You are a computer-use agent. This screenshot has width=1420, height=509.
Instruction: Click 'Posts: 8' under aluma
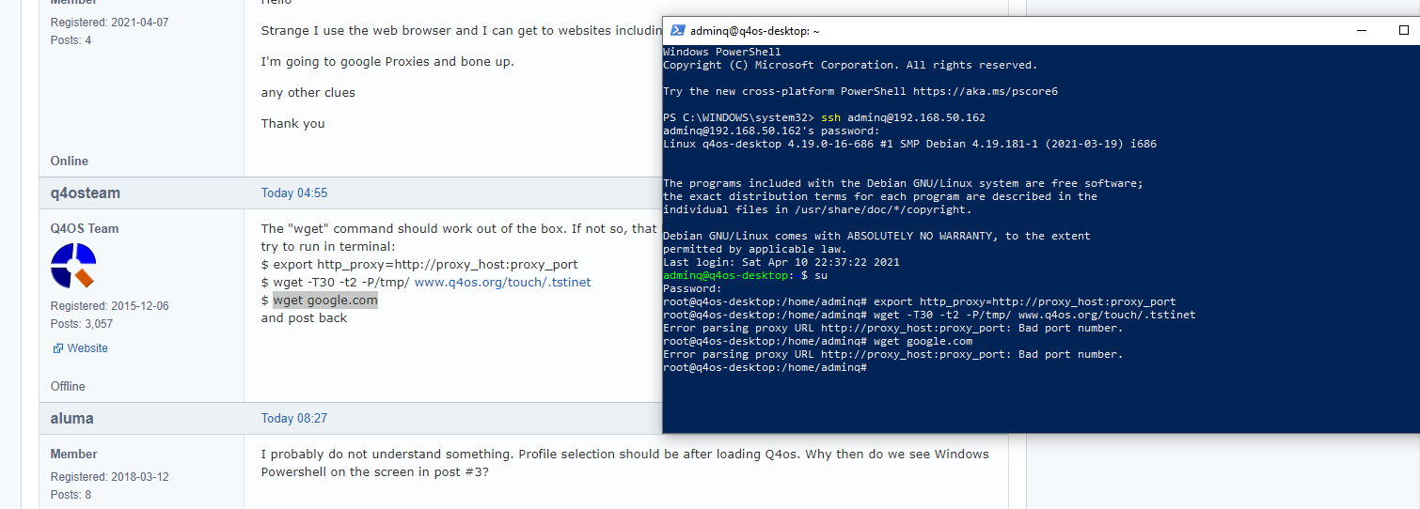(x=71, y=494)
